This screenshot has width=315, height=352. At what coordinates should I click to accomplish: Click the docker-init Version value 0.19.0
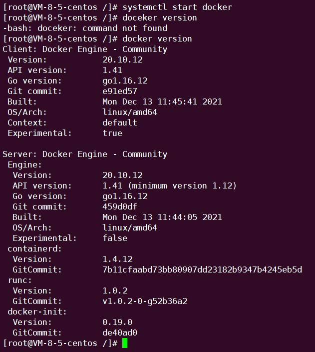click(117, 322)
